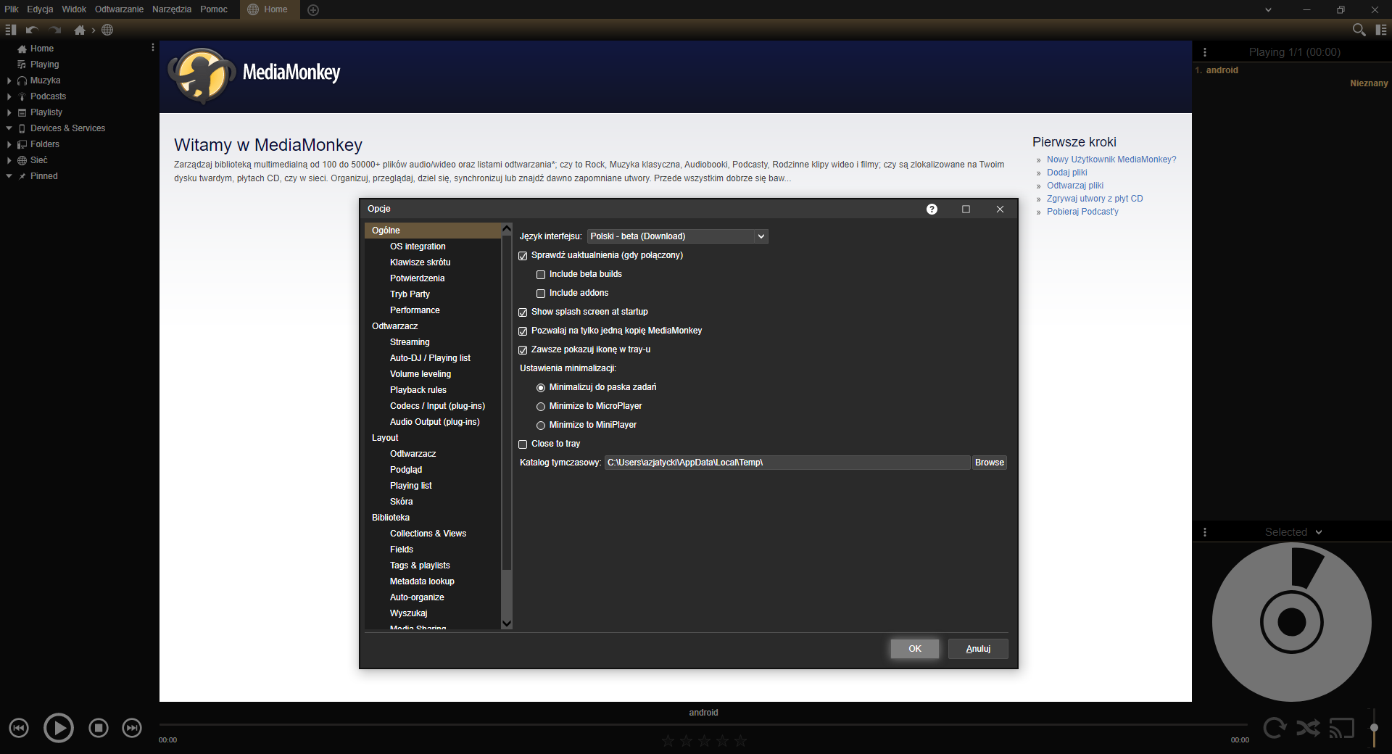Collapse the Devices & Services tree node
The width and height of the screenshot is (1392, 754).
pos(9,128)
